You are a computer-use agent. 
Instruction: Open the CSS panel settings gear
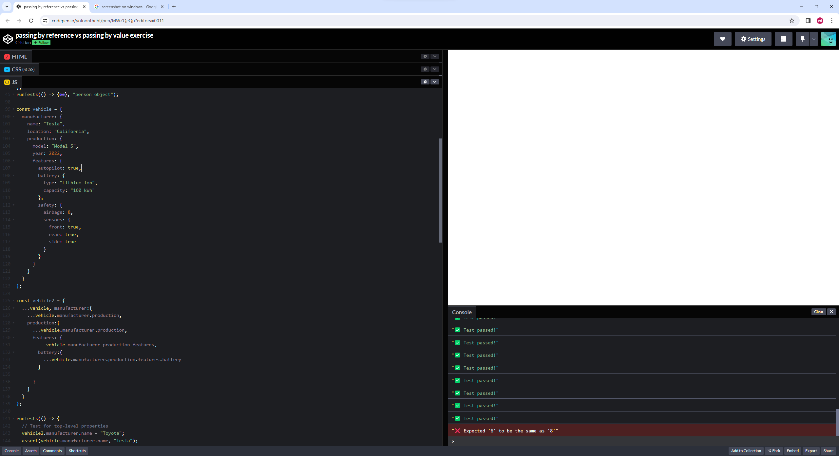425,69
